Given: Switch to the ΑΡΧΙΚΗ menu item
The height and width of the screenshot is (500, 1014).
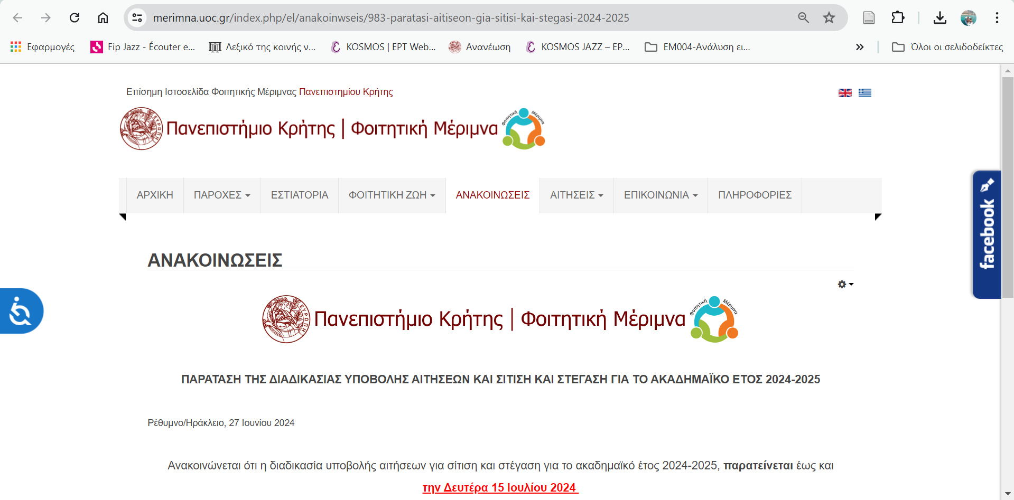Looking at the screenshot, I should pos(154,195).
